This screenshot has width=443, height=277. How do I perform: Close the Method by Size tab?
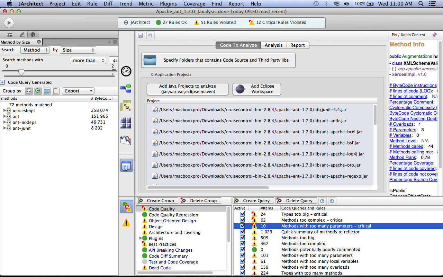coord(39,42)
